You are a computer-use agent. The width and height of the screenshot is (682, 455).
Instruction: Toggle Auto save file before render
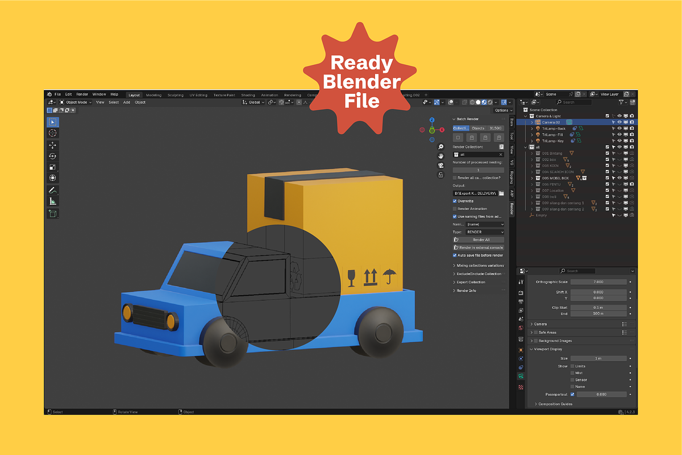(x=455, y=255)
